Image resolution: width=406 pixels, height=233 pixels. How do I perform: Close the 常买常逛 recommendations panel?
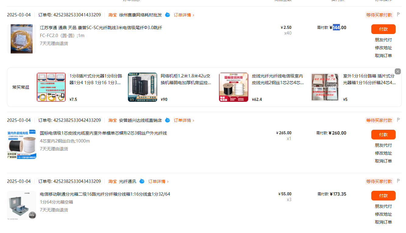pos(398,71)
